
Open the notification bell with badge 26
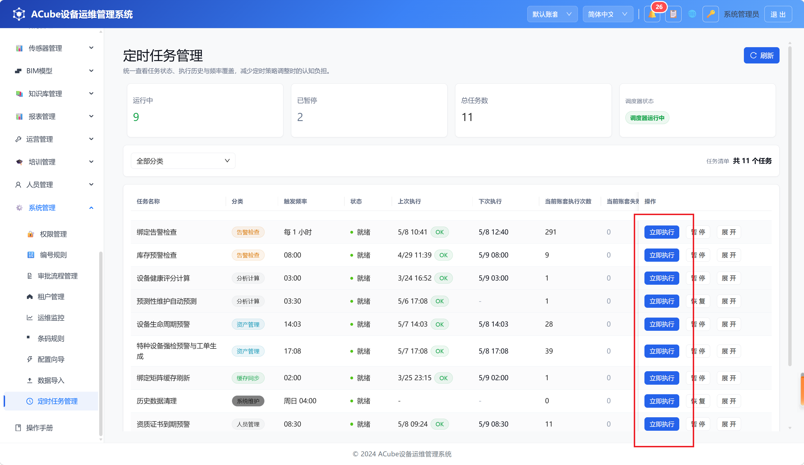652,14
